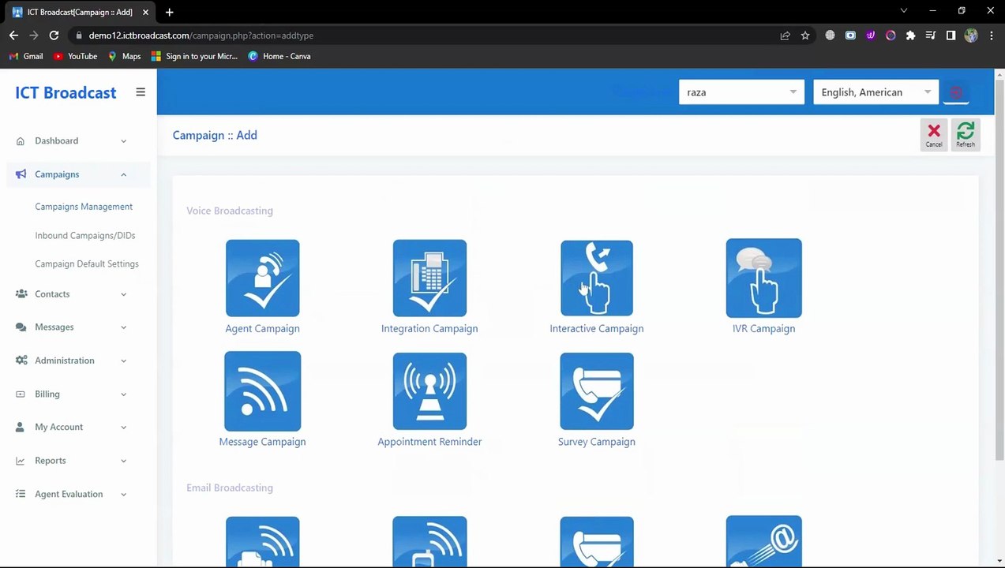Open Campaign Default Settings submenu item

point(87,264)
